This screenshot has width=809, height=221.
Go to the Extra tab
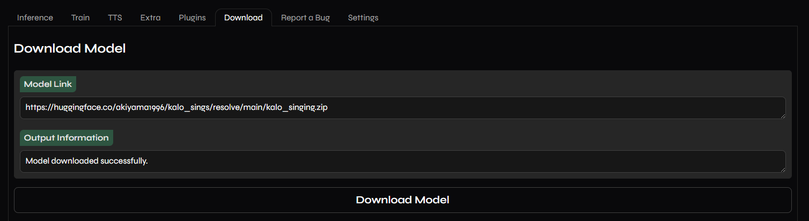(150, 18)
